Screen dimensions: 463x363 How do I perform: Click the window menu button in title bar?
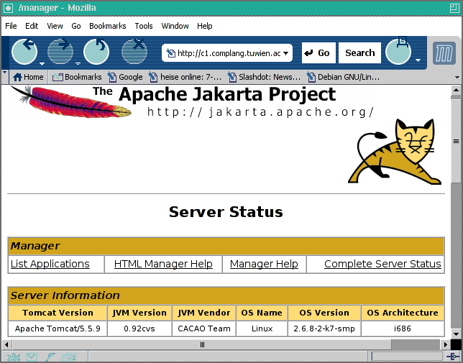[x=8, y=8]
